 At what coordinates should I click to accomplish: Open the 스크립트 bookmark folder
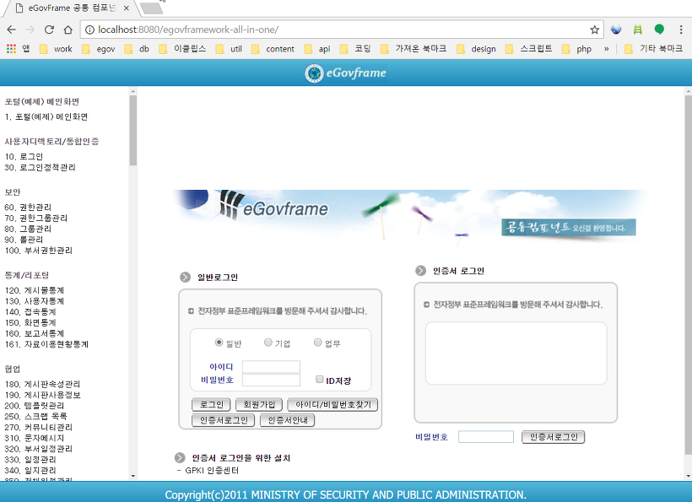[x=529, y=49]
